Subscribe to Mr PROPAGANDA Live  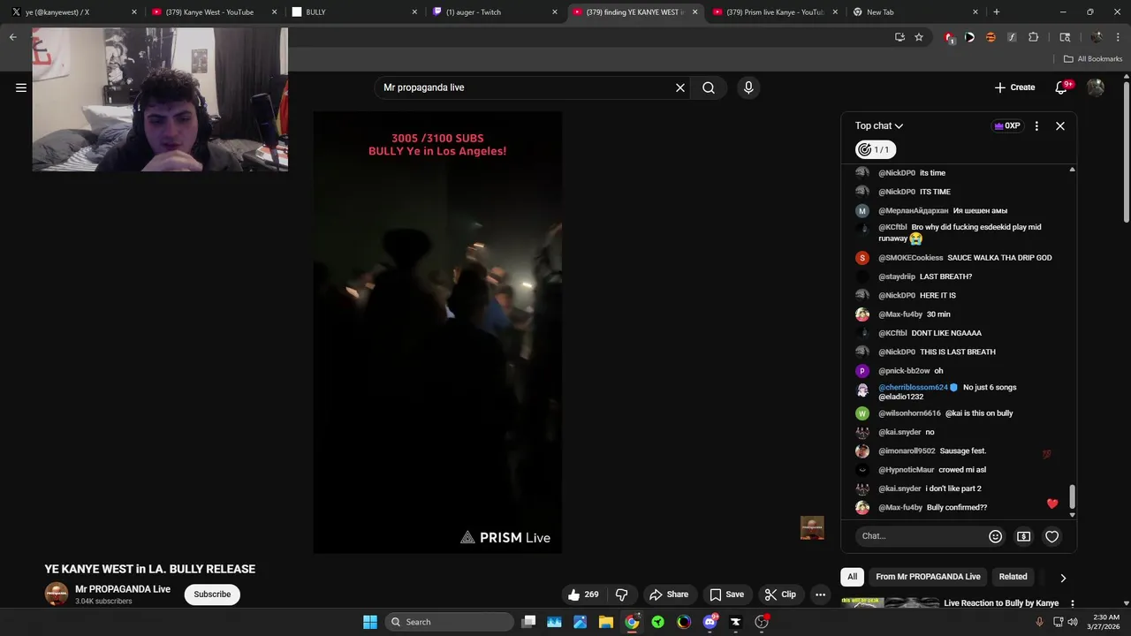coord(212,594)
